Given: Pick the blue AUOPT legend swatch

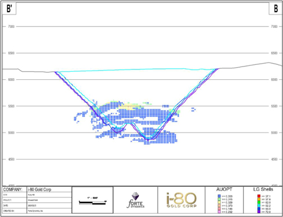Looking at the screenshot, I should click(x=219, y=196).
